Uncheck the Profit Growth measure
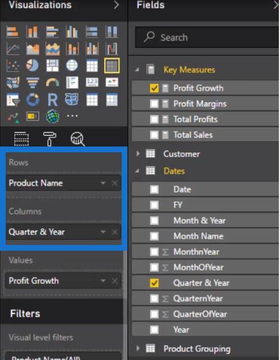The width and height of the screenshot is (280, 360). 154,88
